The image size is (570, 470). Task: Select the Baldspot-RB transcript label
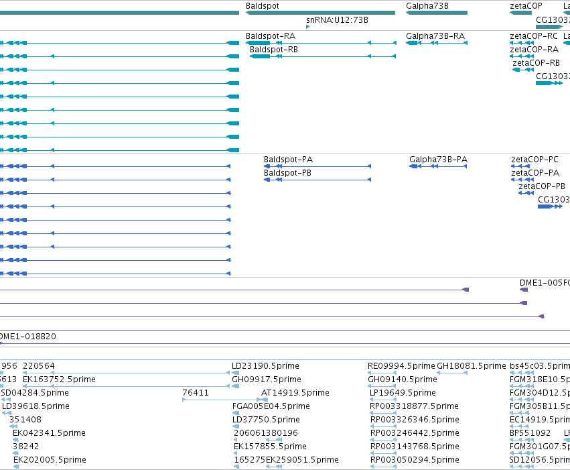click(274, 50)
